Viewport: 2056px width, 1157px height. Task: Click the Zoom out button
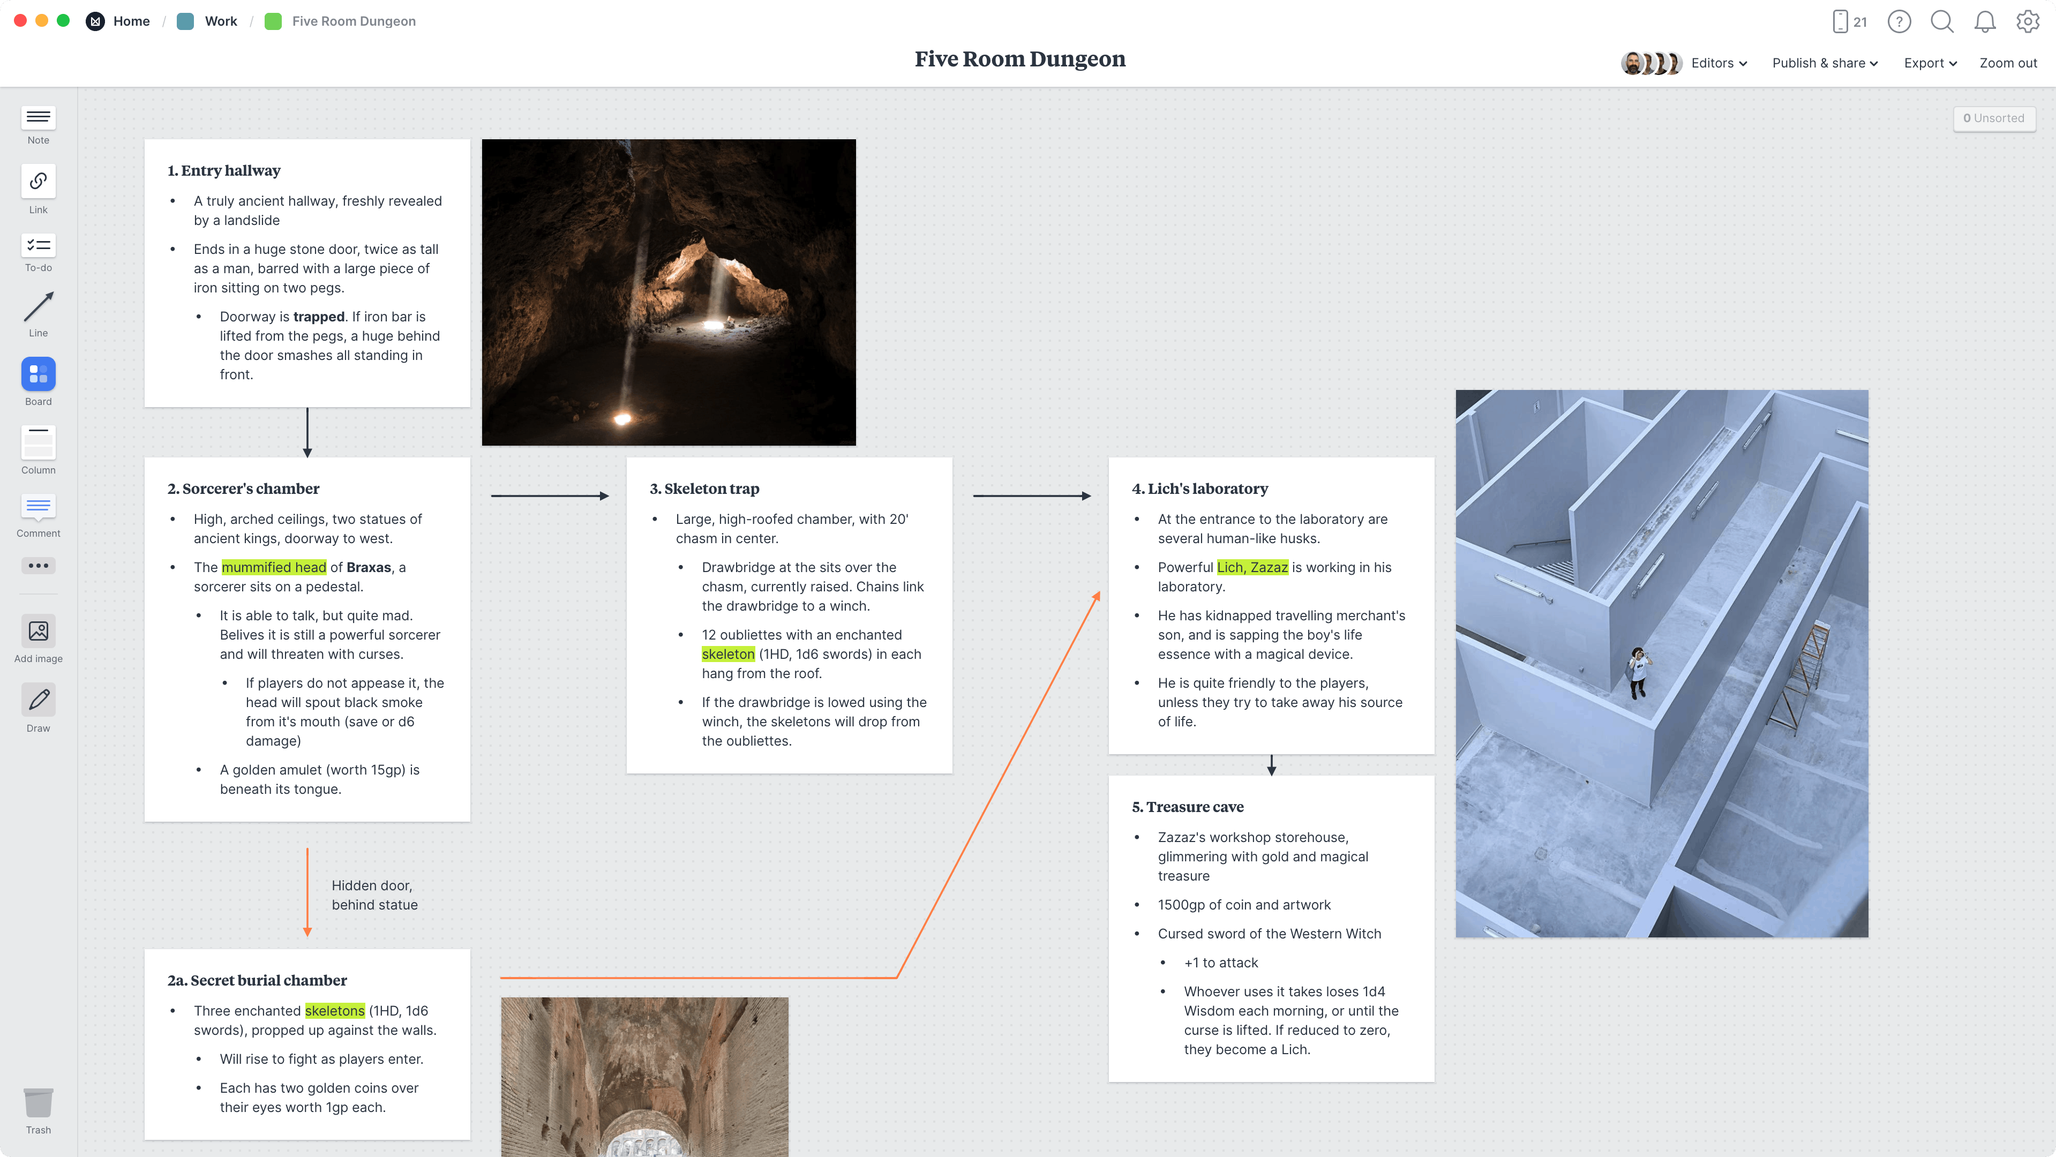(2007, 62)
